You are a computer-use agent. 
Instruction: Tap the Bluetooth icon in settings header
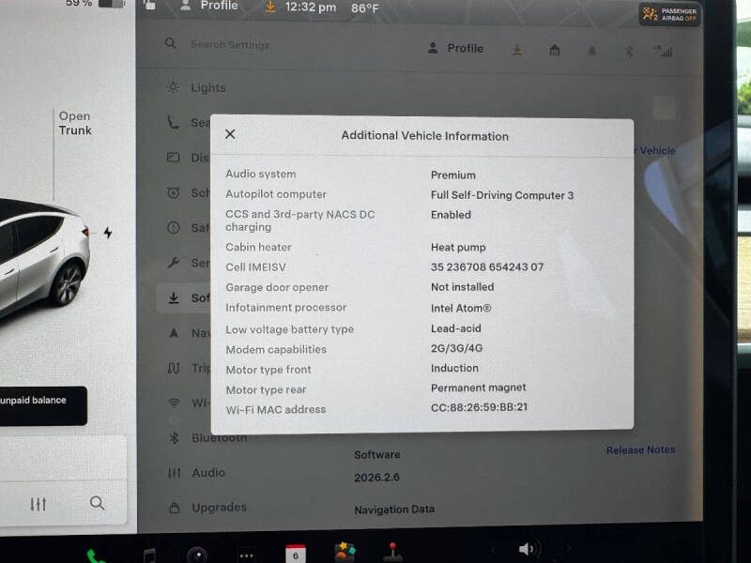(x=629, y=52)
